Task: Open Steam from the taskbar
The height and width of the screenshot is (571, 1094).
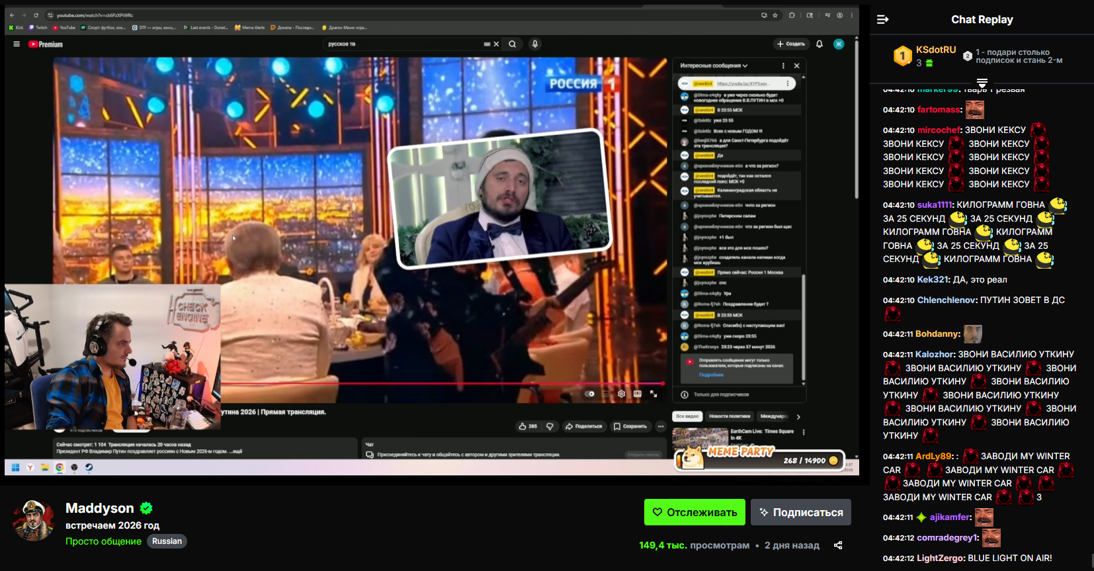Action: pos(89,467)
